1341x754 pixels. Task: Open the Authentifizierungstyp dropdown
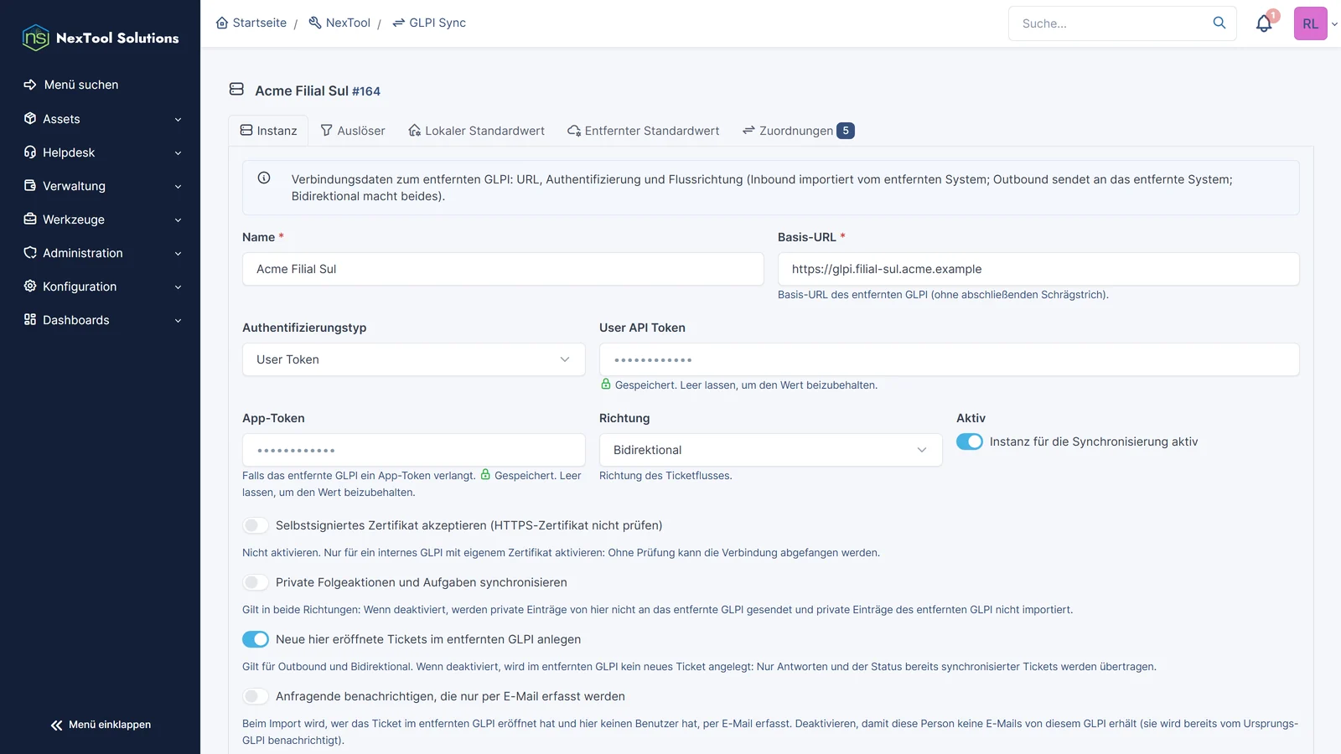[414, 359]
